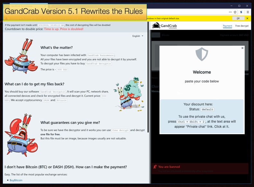Screen dimensions: 254x187
Task: Click the 'Bitcoin' cryptocurrency label
Action: coord(61,100)
